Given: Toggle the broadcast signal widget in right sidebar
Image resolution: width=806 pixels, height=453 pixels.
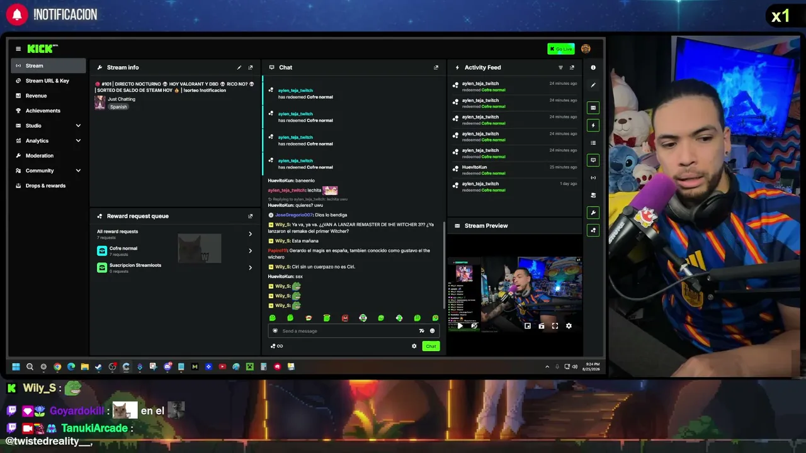Looking at the screenshot, I should click(x=593, y=178).
